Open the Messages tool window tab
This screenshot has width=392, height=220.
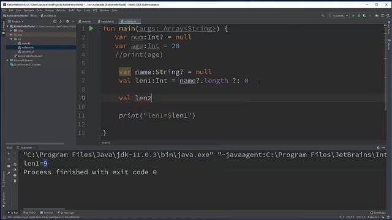click(x=66, y=213)
